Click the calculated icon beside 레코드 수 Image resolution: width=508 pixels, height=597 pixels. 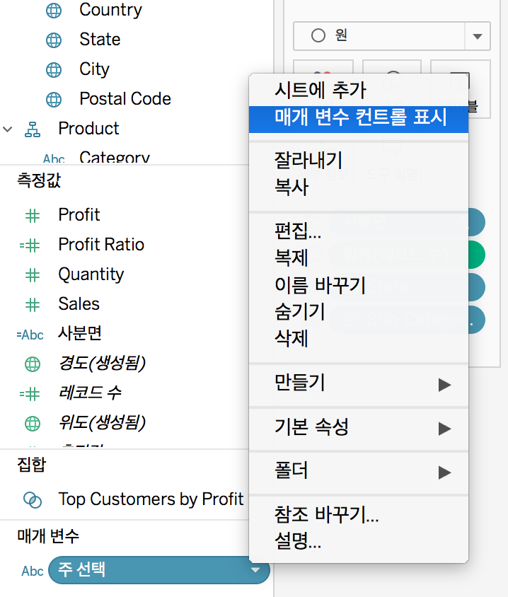30,394
